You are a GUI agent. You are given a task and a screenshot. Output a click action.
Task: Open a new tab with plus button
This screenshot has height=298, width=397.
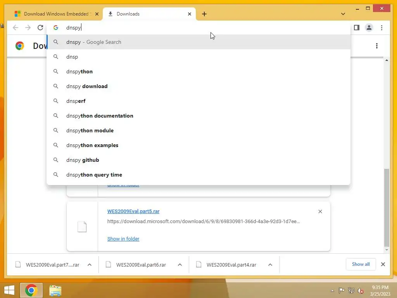(204, 14)
